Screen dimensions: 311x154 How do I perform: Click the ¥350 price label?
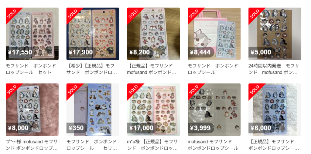tap(76, 128)
